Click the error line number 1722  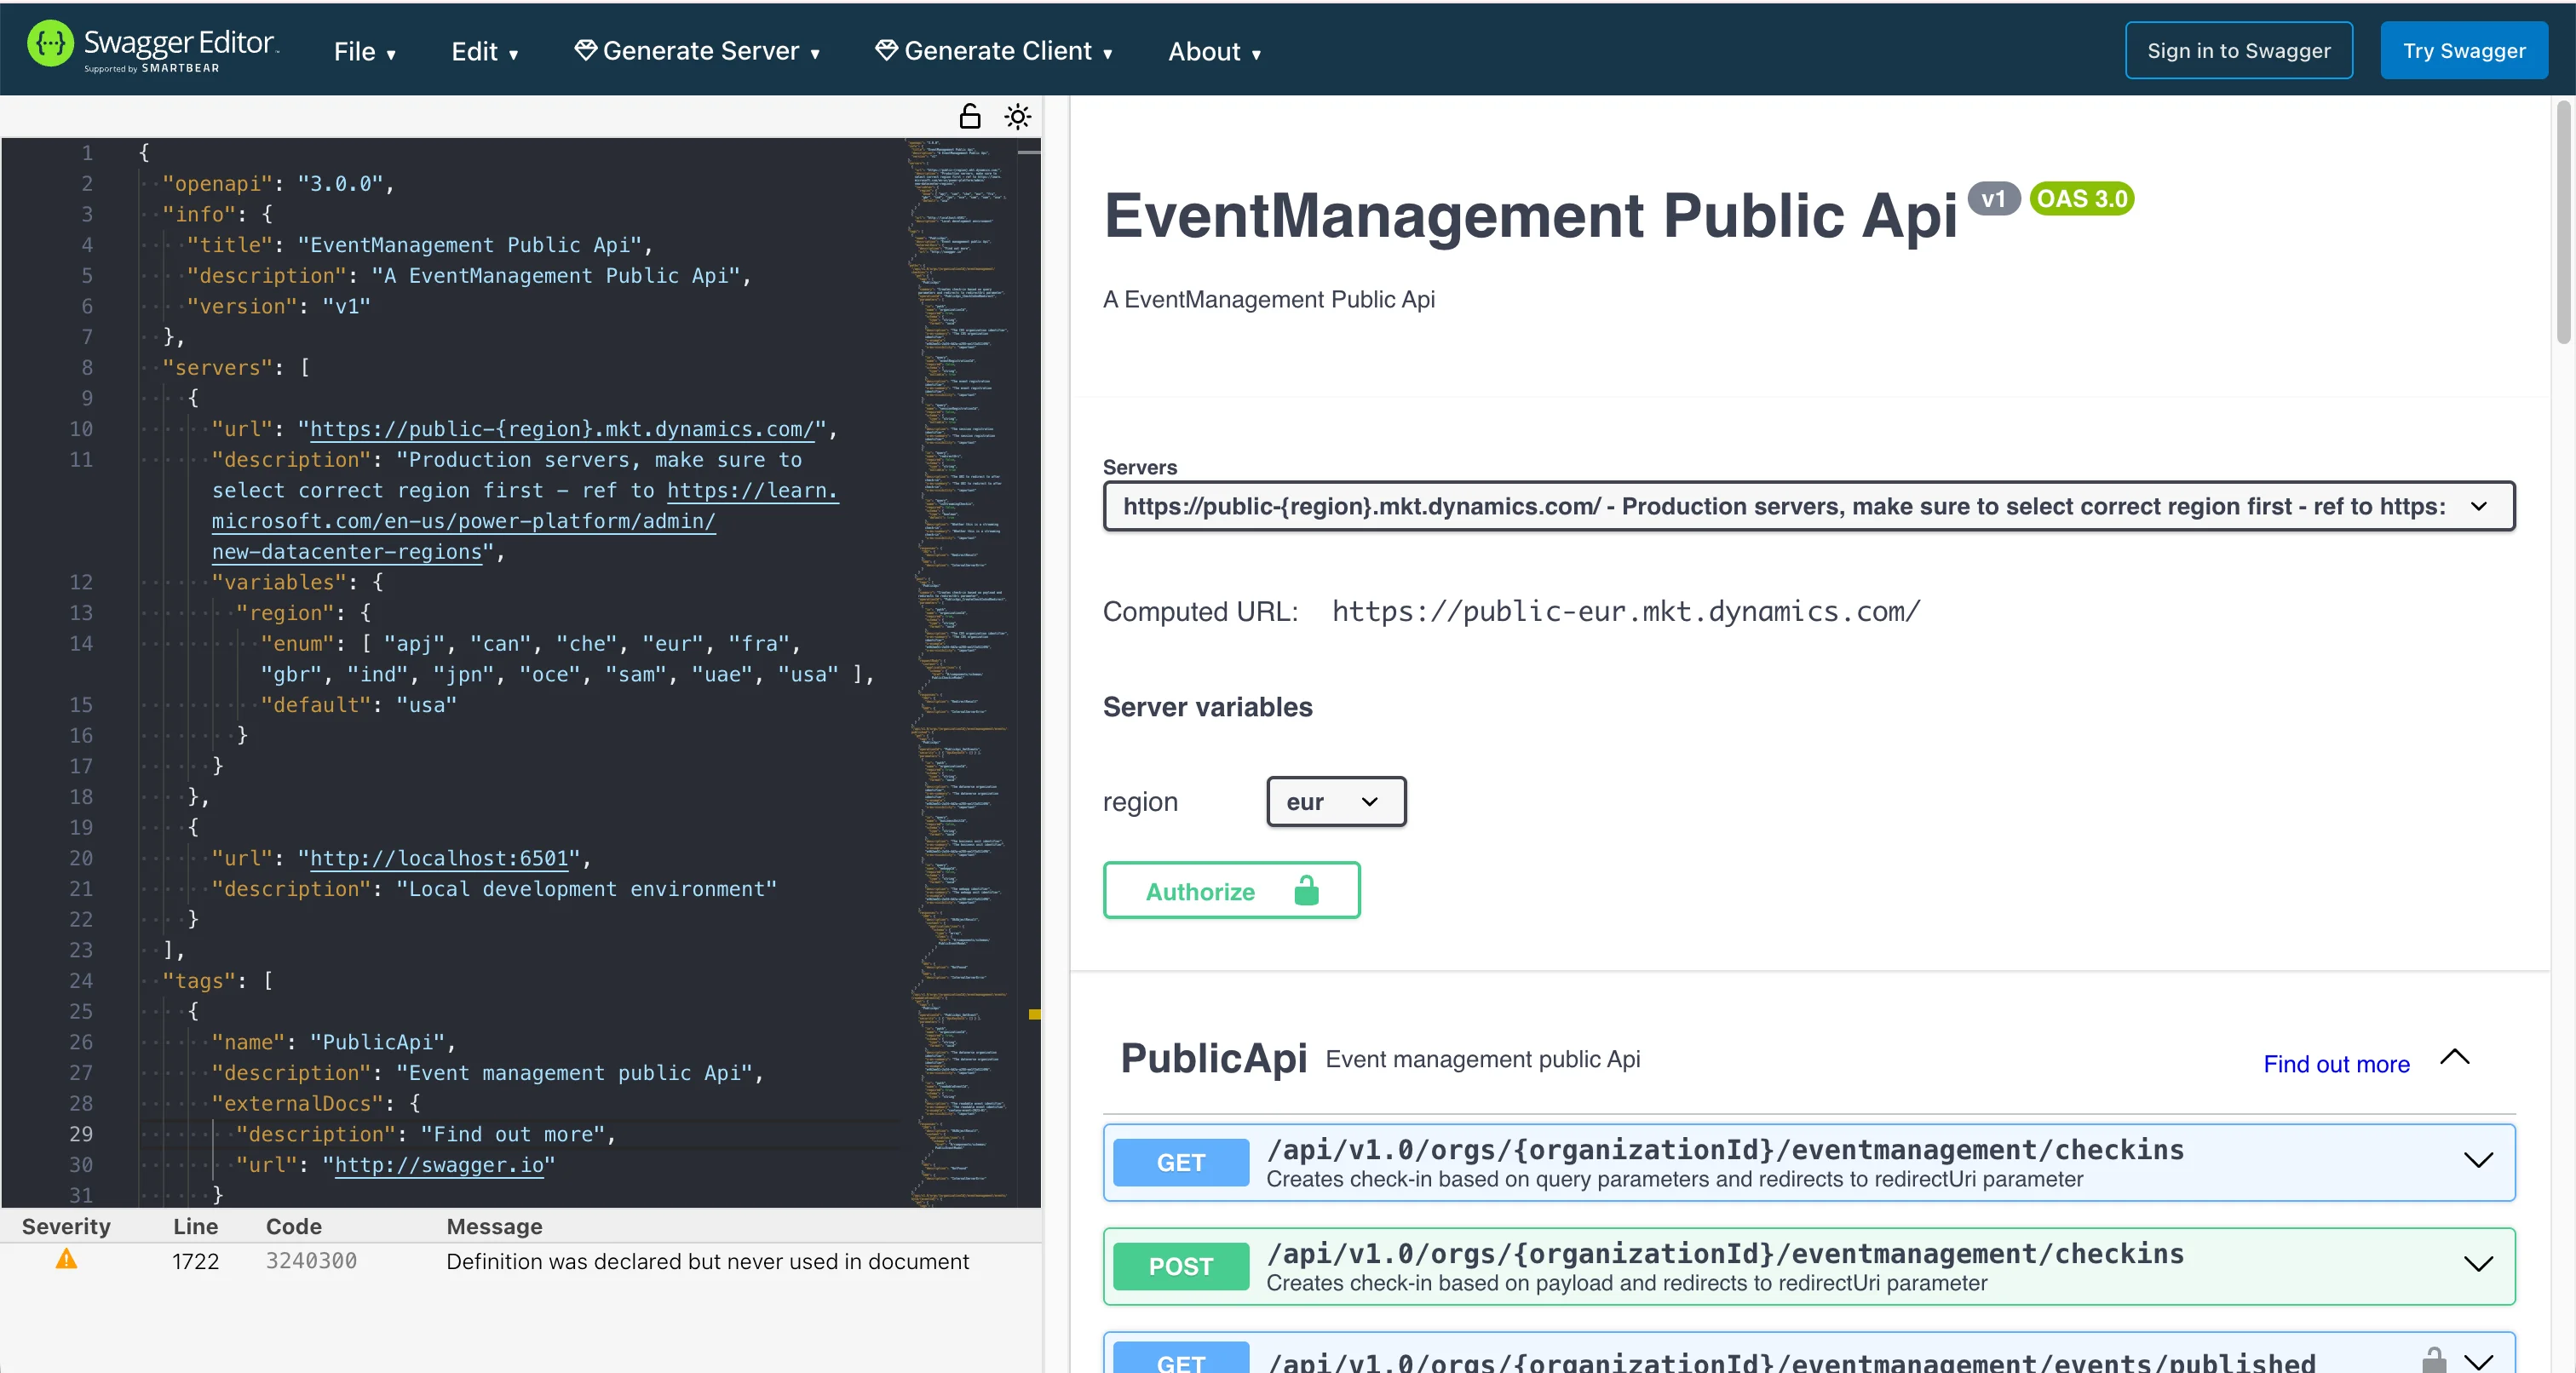pos(195,1261)
